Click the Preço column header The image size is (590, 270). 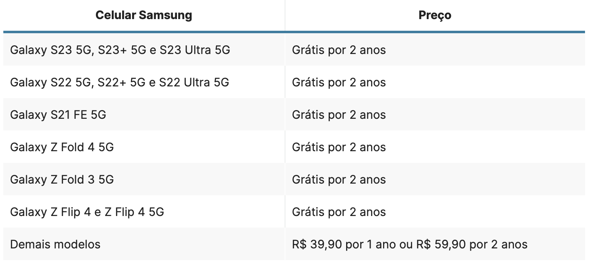click(x=435, y=15)
